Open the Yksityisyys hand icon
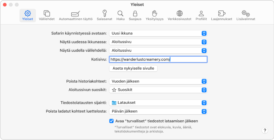Image resolution: width=274 pixels, height=140 pixels. click(x=154, y=13)
